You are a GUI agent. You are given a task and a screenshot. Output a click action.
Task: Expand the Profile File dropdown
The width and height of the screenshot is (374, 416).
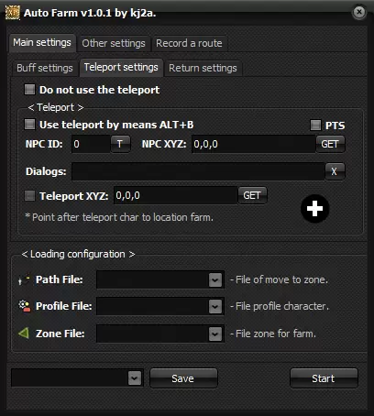pos(215,306)
